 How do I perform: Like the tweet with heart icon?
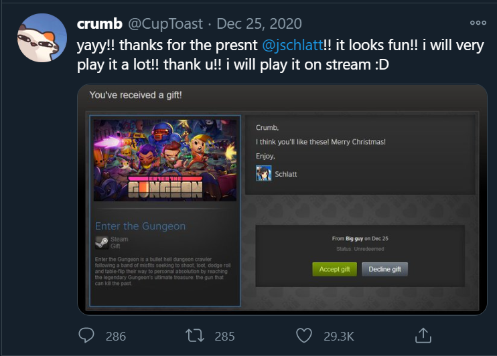point(304,335)
